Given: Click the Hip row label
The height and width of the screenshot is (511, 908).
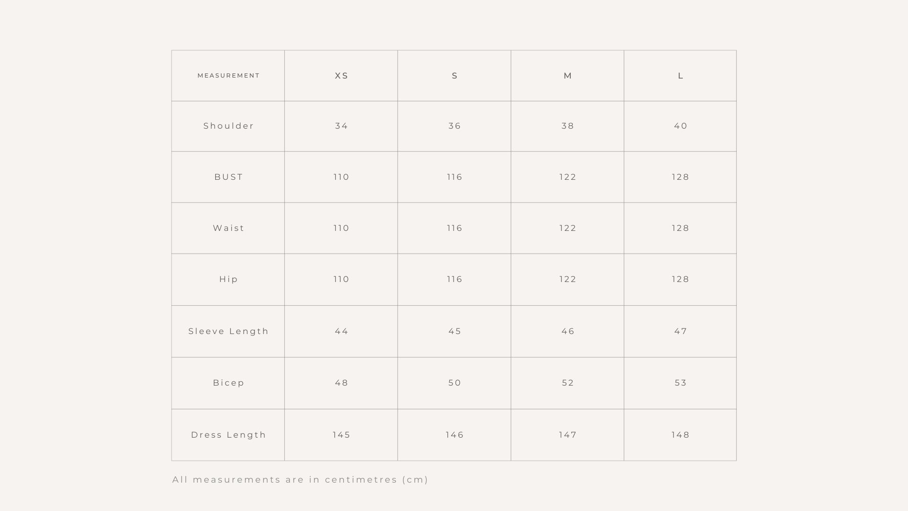Looking at the screenshot, I should [228, 279].
